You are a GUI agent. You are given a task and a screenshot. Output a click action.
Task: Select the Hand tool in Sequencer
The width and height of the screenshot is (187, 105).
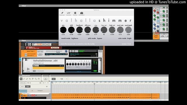(x=39, y=79)
